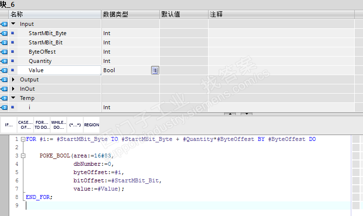Click Int data type of ByteOffest
The width and height of the screenshot is (363, 216).
click(107, 52)
